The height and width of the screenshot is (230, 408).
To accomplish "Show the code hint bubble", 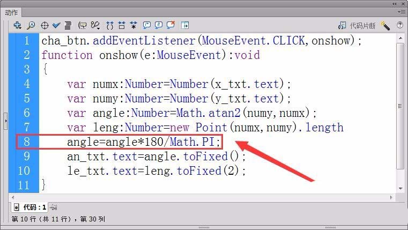I will pos(83,25).
